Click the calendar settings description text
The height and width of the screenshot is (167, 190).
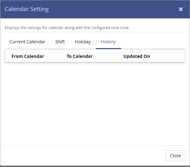[x=67, y=28]
